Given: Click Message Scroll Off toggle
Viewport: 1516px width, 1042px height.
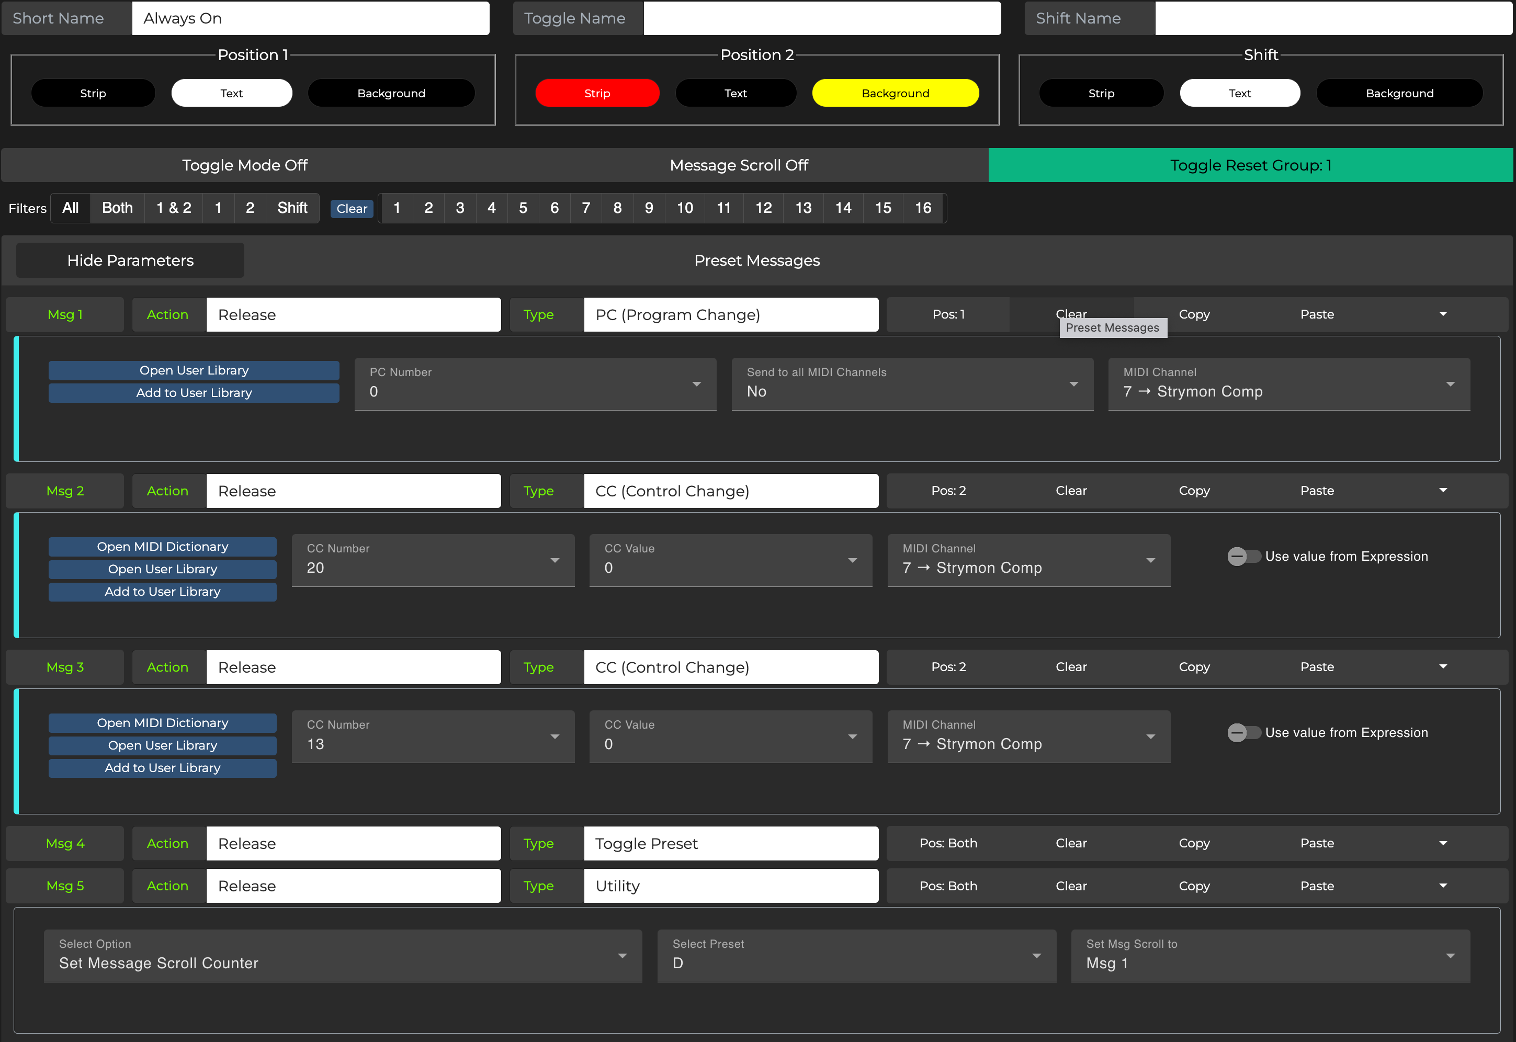Looking at the screenshot, I should tap(739, 165).
